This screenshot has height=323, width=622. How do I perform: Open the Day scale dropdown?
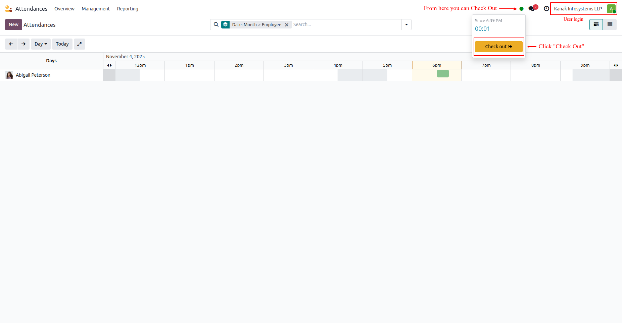(x=41, y=44)
